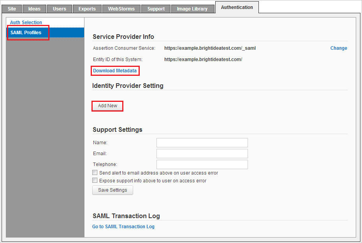Image resolution: width=362 pixels, height=243 pixels.
Task: Check expose support info on access error
Action: coord(95,180)
